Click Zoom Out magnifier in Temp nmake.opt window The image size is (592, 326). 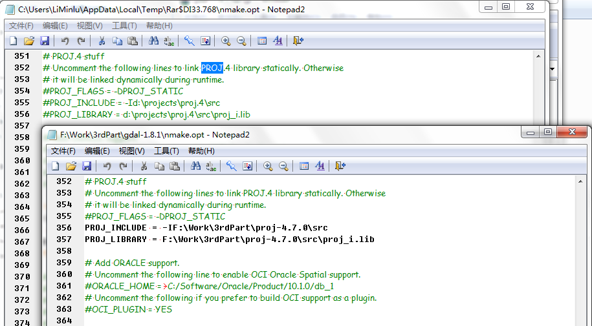(x=241, y=41)
